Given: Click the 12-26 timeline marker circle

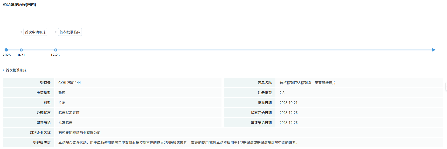Looking at the screenshot, I should [x=56, y=50].
